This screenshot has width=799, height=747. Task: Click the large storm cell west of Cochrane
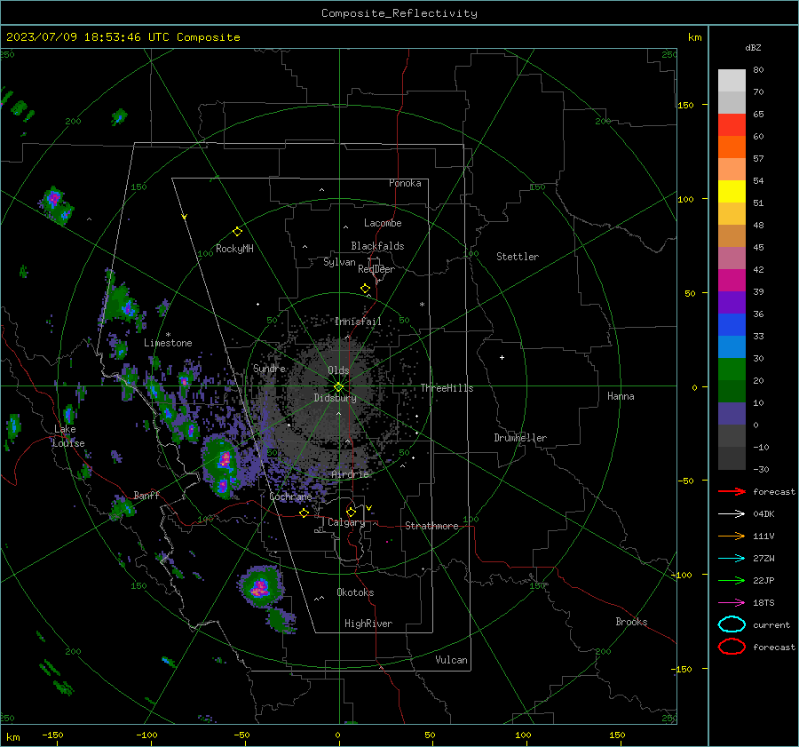222,466
